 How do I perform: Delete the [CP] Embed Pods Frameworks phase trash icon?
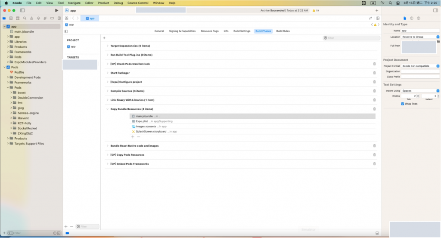pyautogui.click(x=374, y=164)
